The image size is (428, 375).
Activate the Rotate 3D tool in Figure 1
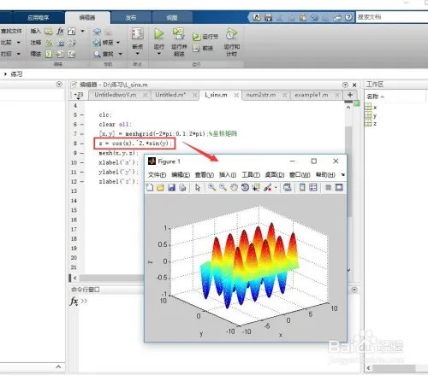click(x=245, y=187)
